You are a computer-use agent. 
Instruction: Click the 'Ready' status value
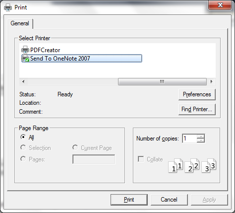[65, 94]
